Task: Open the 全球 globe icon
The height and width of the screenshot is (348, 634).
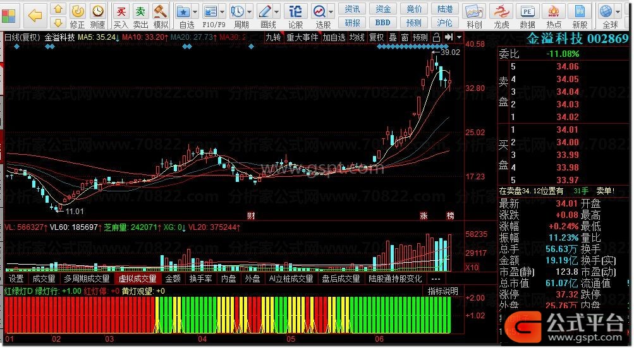Action: [606, 11]
